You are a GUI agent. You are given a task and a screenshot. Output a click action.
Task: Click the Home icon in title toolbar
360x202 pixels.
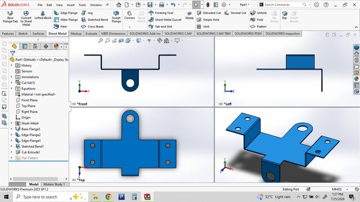pyautogui.click(x=119, y=4)
